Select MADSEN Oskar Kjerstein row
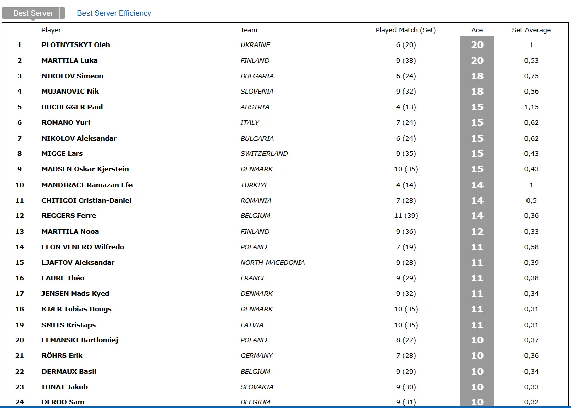Viewport: 571px width, 408px height. pyautogui.click(x=285, y=169)
